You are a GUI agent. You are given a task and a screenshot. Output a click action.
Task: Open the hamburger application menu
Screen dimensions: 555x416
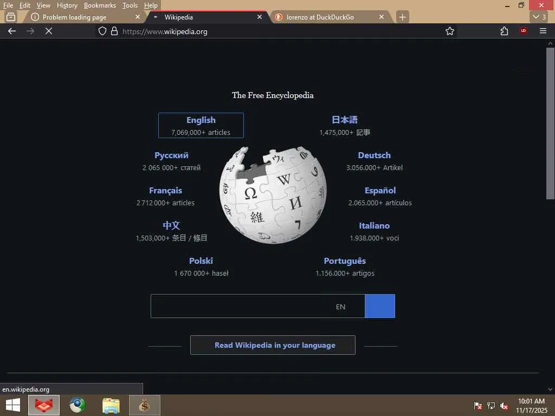[x=543, y=31]
